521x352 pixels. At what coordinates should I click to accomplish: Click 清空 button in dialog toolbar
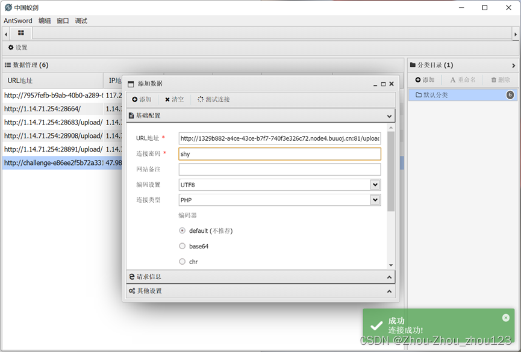pos(175,99)
